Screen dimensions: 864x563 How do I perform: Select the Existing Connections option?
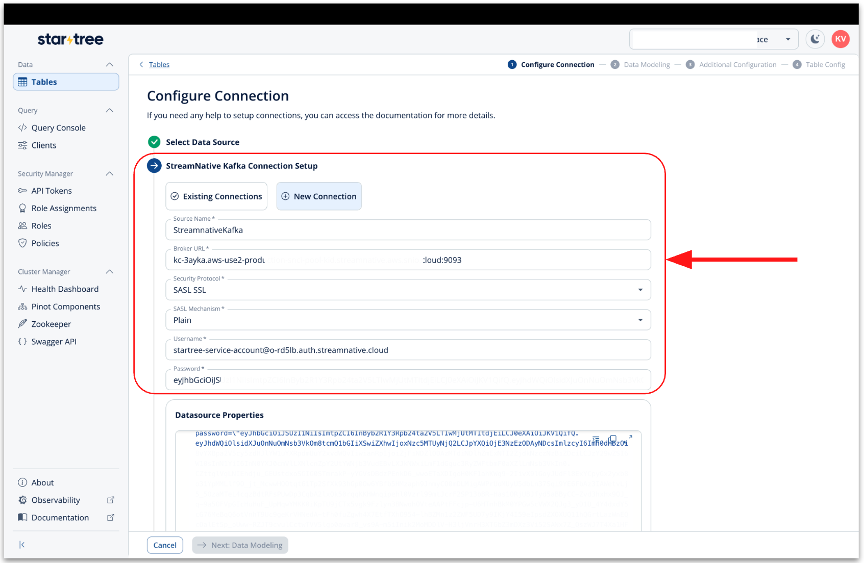point(216,196)
